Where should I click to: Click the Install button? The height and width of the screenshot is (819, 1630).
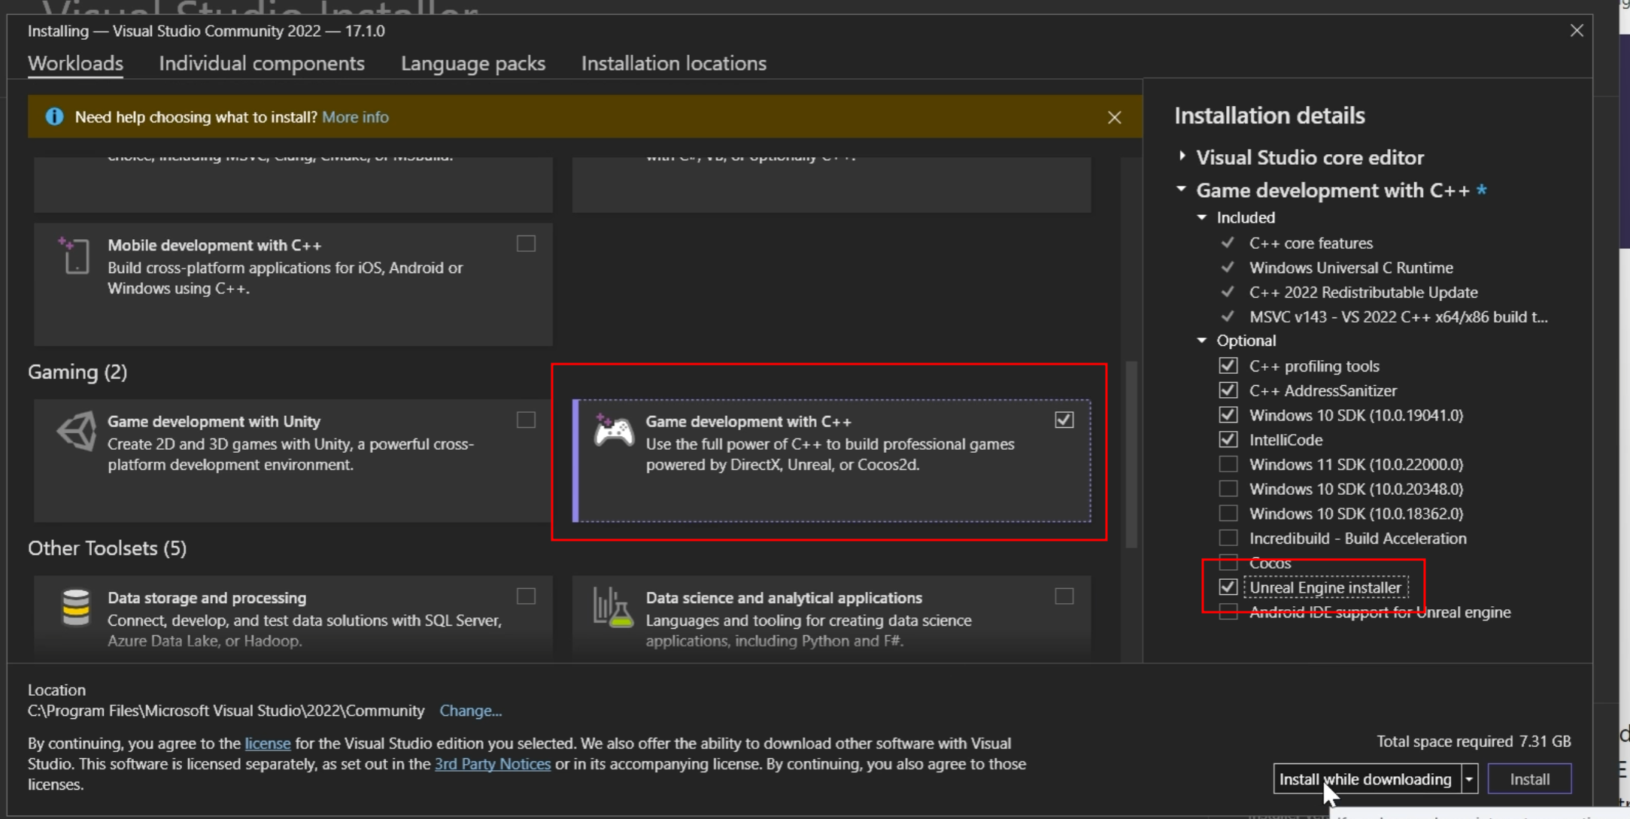1529,779
